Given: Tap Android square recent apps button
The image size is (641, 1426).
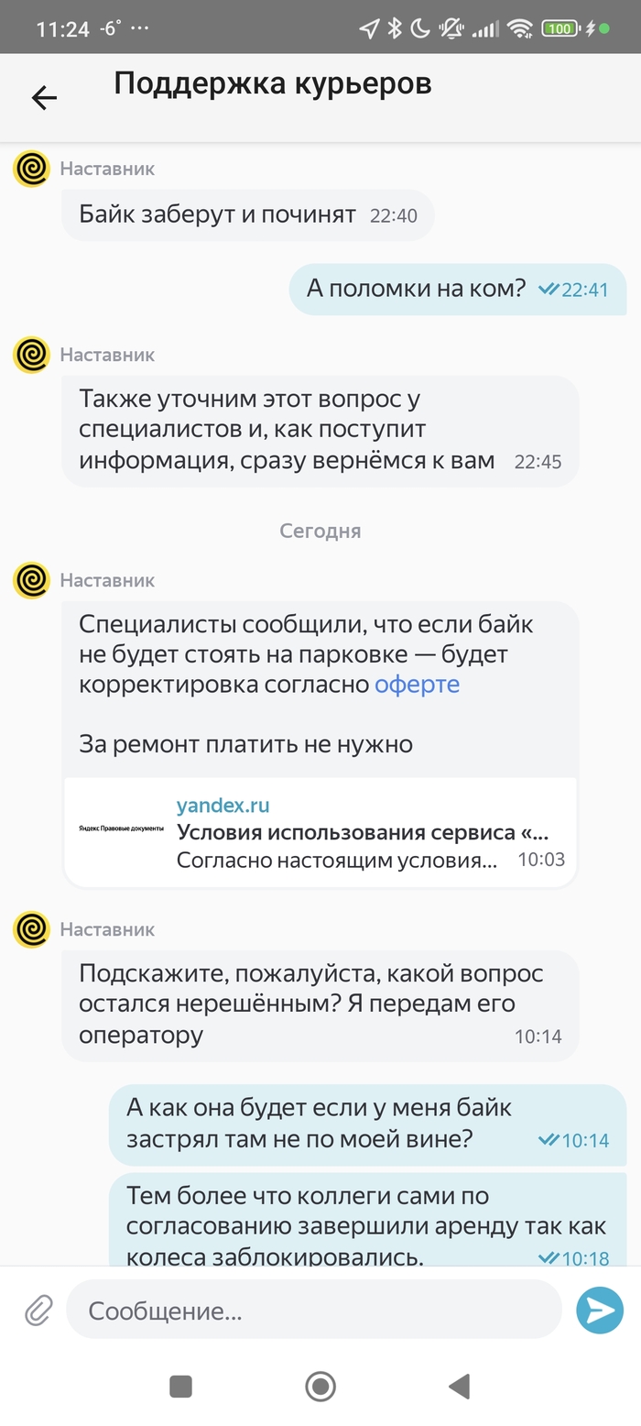Looking at the screenshot, I should pyautogui.click(x=181, y=1386).
